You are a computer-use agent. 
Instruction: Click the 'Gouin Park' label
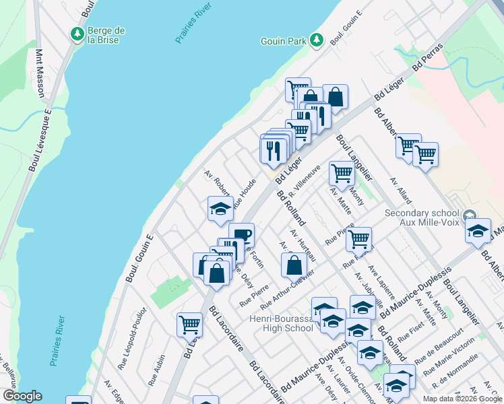tap(284, 42)
